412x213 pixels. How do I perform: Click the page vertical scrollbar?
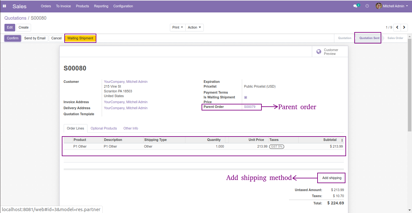click(x=409, y=86)
